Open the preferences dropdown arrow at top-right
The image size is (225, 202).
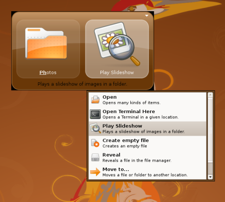(147, 15)
